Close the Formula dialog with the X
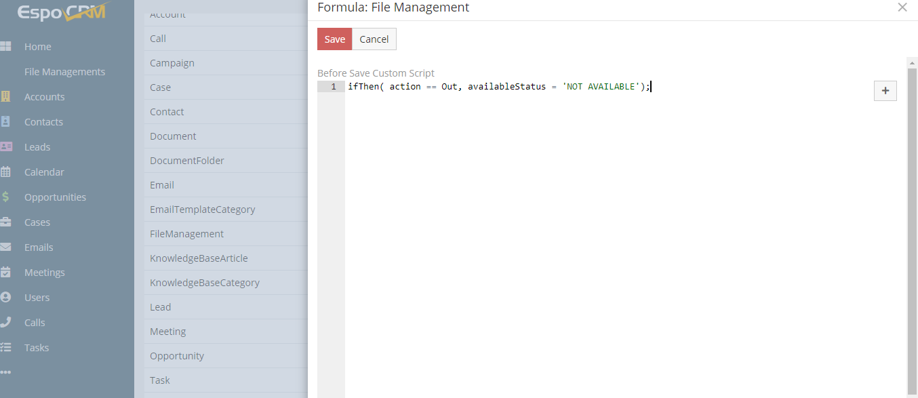Screen dimensions: 918x398 tap(902, 7)
